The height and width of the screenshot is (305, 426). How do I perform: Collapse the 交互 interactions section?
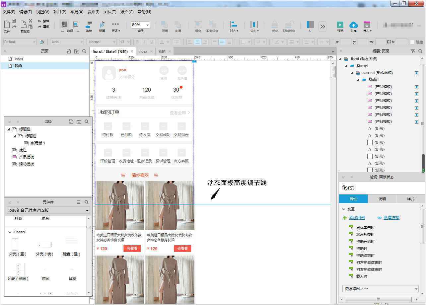344,209
